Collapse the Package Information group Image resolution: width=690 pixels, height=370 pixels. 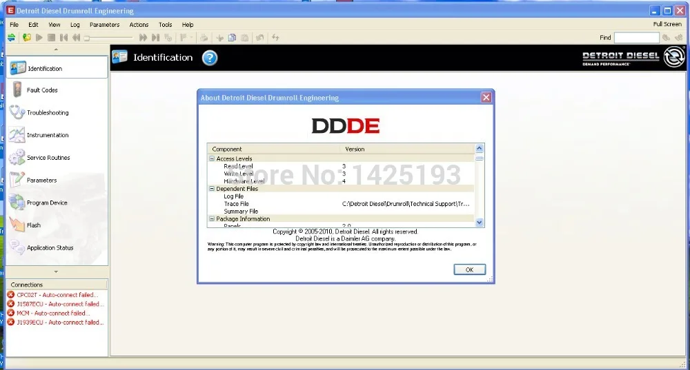pos(212,218)
